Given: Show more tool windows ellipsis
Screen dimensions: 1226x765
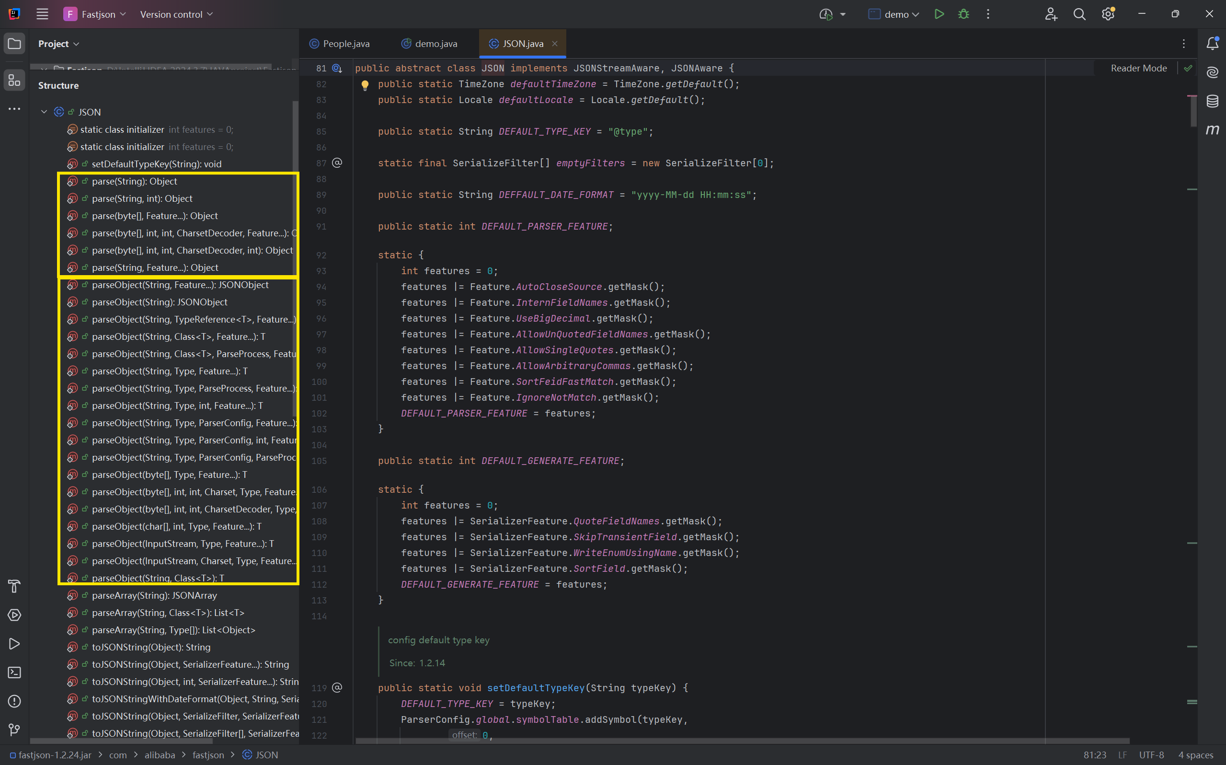Looking at the screenshot, I should point(14,109).
